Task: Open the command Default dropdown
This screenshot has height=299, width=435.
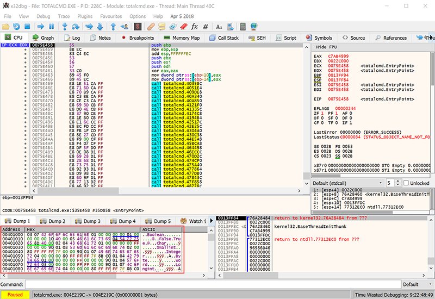Action: [418, 284]
